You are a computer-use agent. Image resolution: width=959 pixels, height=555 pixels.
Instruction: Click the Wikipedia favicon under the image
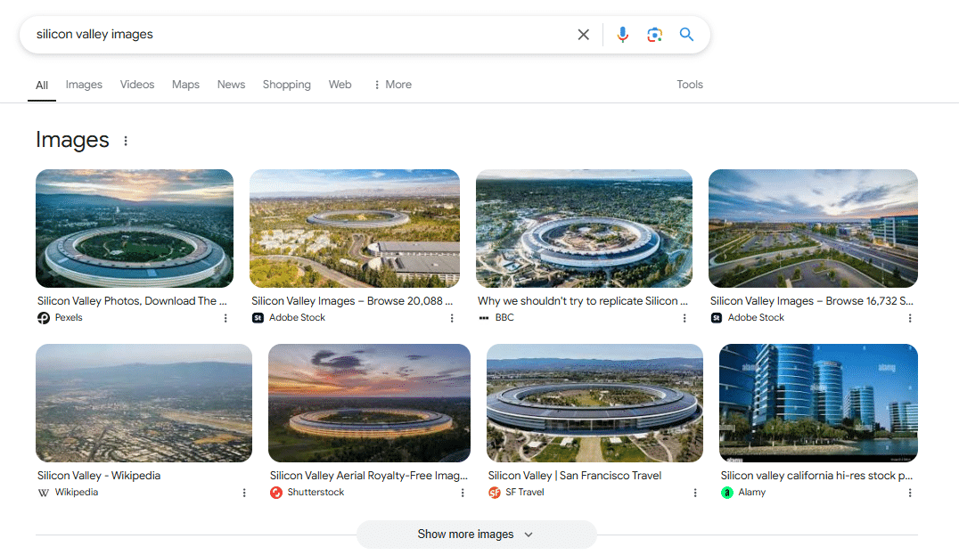tap(44, 493)
